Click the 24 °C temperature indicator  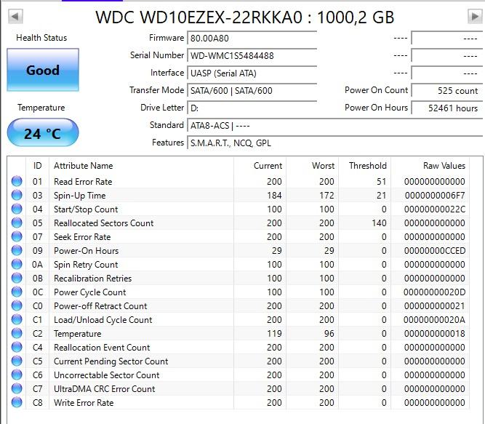(43, 133)
